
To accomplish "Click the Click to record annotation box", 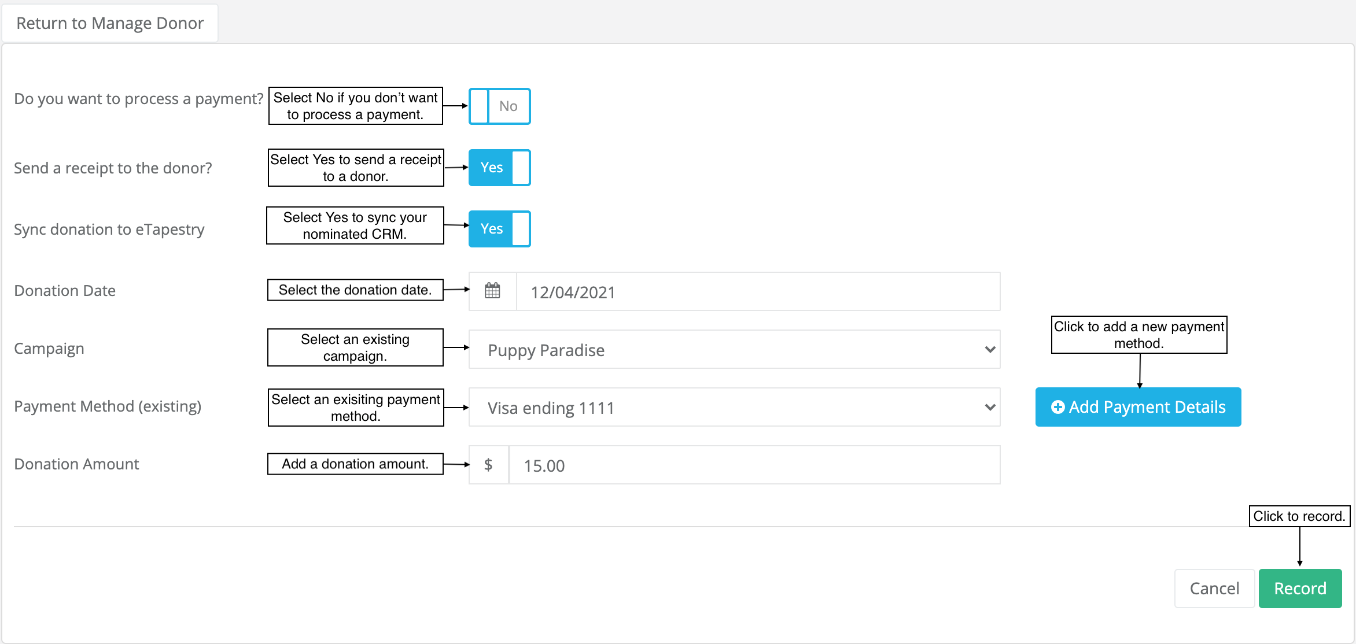I will click(x=1299, y=516).
